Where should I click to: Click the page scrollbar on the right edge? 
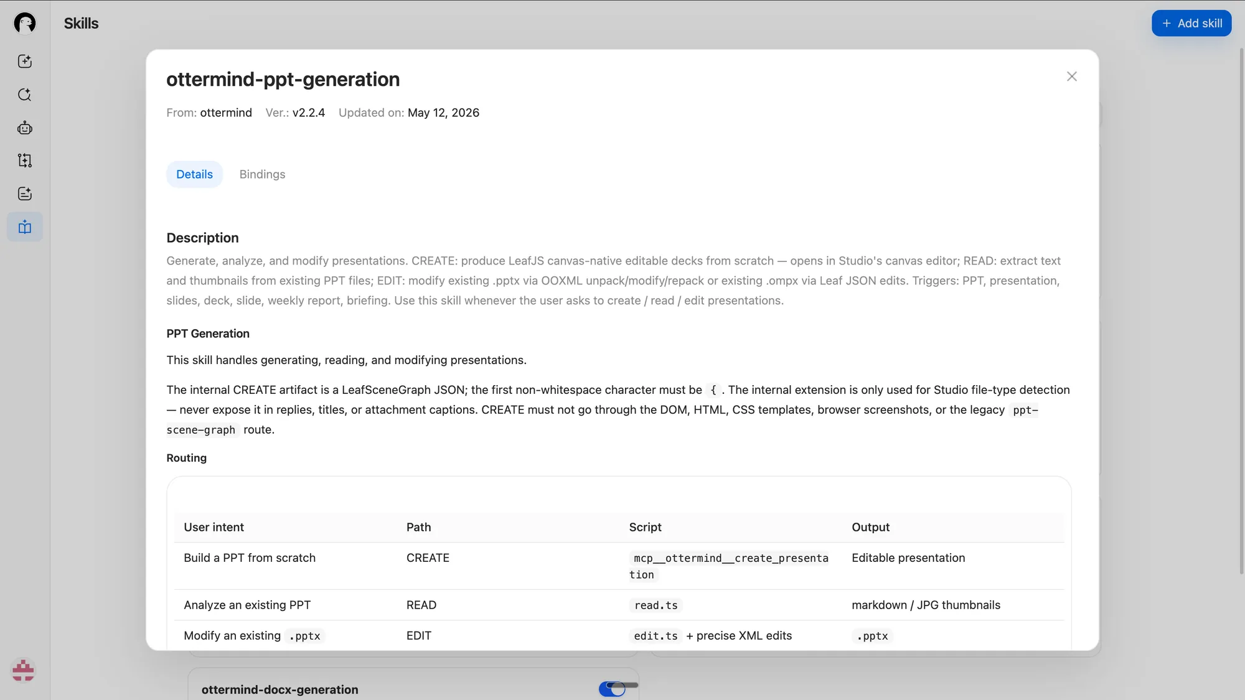(1241, 311)
